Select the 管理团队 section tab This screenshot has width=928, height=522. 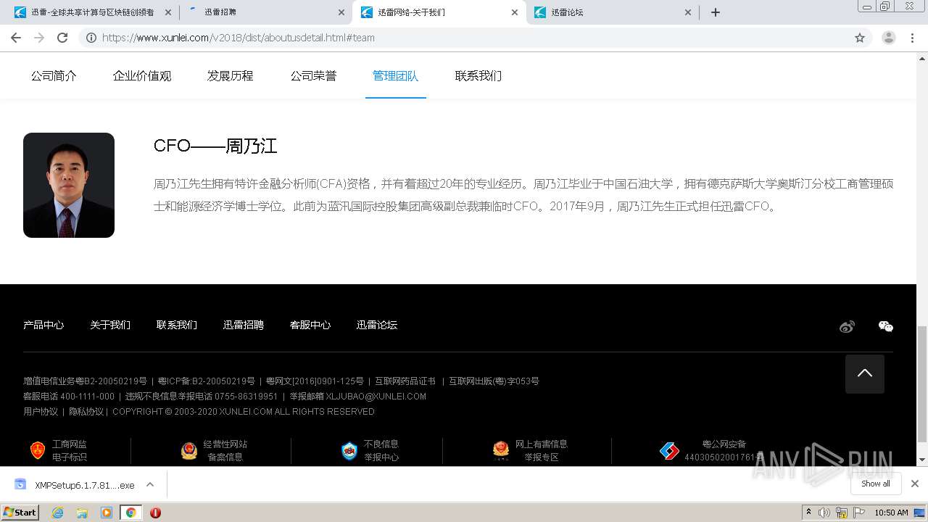396,75
